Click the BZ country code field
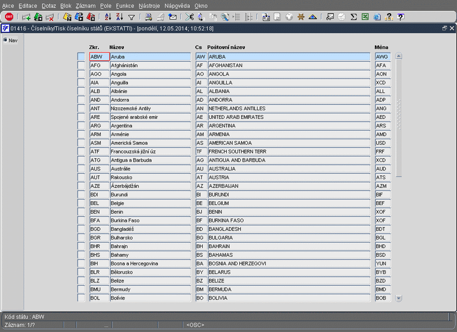Viewport: 457px width, 332px height. [201, 281]
